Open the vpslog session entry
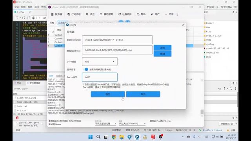The height and width of the screenshot is (141, 251). click(210, 44)
